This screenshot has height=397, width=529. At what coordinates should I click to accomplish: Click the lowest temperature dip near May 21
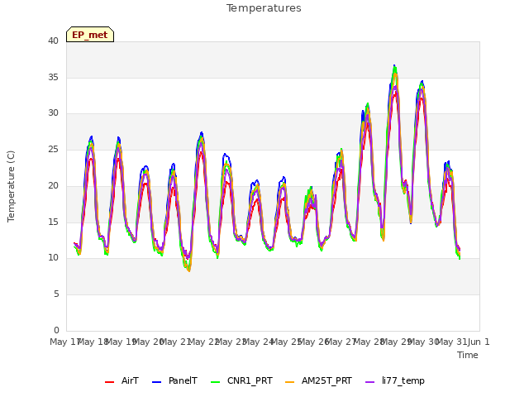tap(189, 270)
